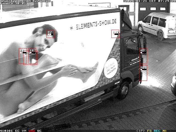Click the cyan REC indicator
Screen dimensions: 176x132
(x=157, y=131)
